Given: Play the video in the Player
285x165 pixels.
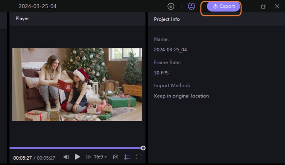Looking at the screenshot, I should click(77, 157).
